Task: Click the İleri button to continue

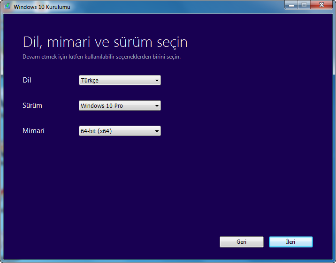Action: pyautogui.click(x=291, y=242)
